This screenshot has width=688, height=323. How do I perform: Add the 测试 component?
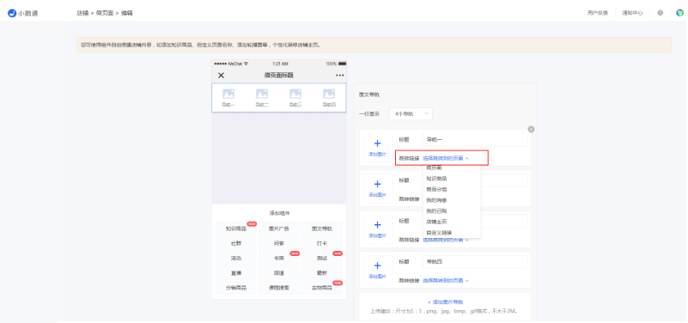(x=321, y=258)
